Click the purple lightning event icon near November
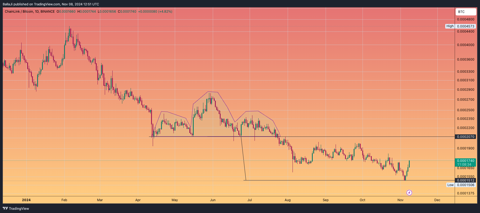The width and height of the screenshot is (480, 213). 409,193
